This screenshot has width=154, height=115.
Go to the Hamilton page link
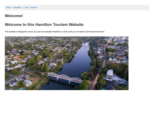18,8
